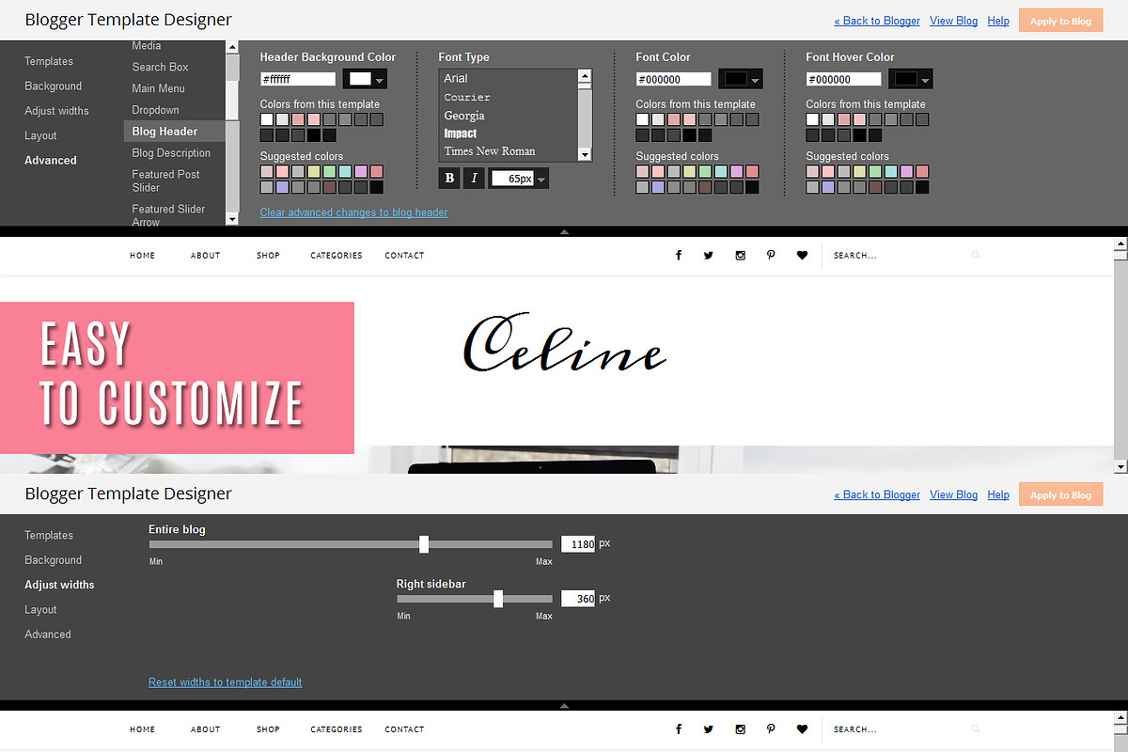Open Background in the Blog Header designer menu
The image size is (1128, 752).
click(x=54, y=86)
